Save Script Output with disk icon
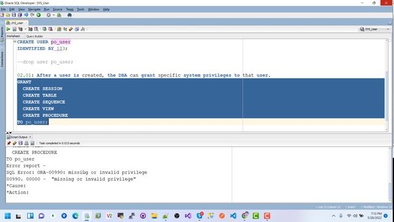Screen dimensions: 394x222 [x=20, y=143]
